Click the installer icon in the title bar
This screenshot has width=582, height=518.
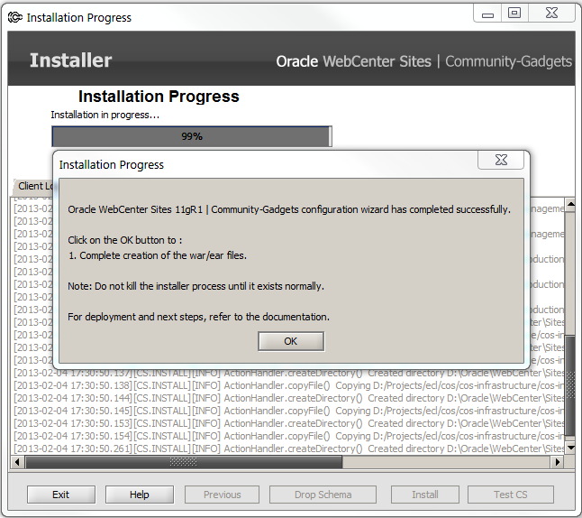15,17
